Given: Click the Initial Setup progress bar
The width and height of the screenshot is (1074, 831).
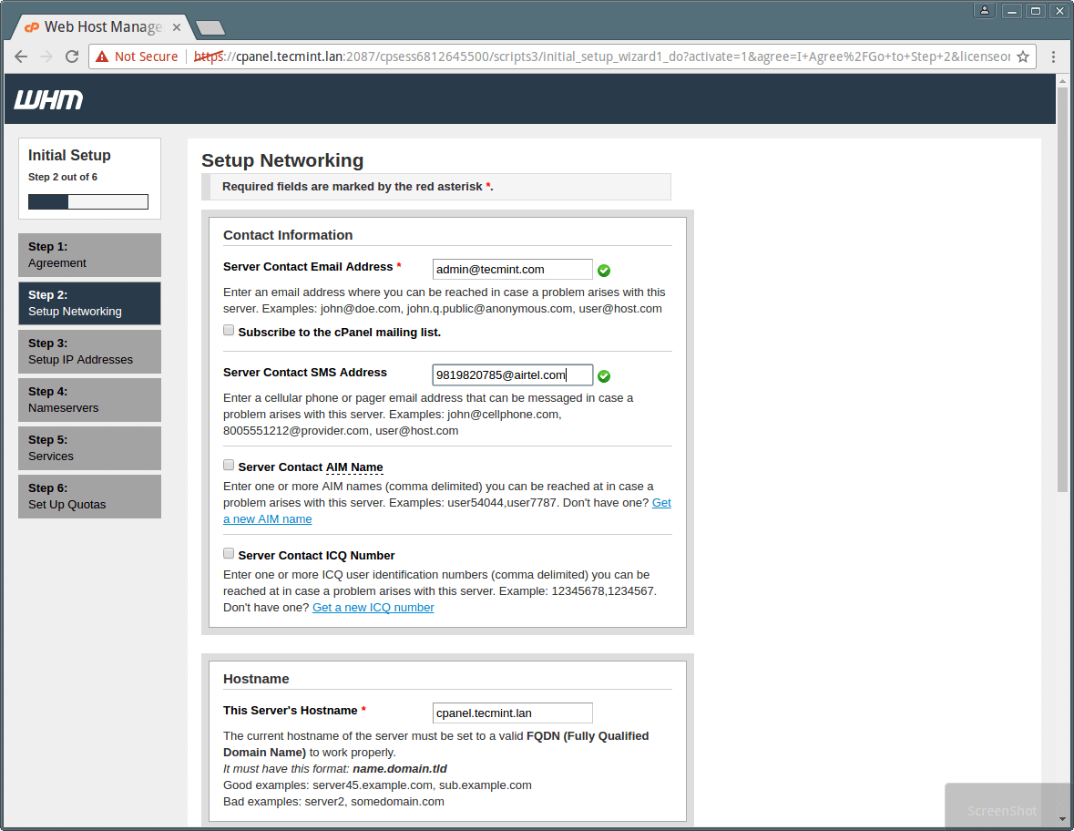Looking at the screenshot, I should (88, 201).
